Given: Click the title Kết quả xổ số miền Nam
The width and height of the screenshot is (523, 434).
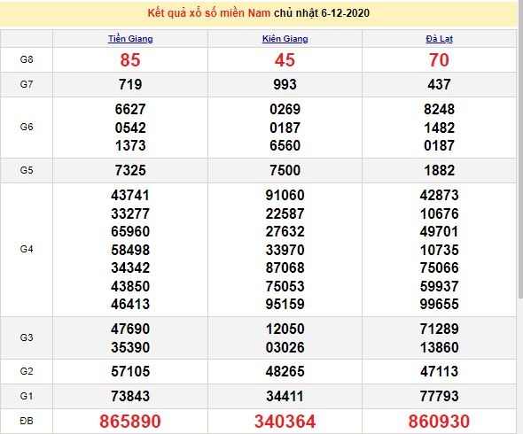Looking at the screenshot, I should click(209, 13).
